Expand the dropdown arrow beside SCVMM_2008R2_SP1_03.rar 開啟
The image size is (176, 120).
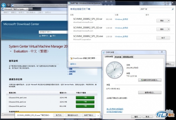tap(169, 21)
